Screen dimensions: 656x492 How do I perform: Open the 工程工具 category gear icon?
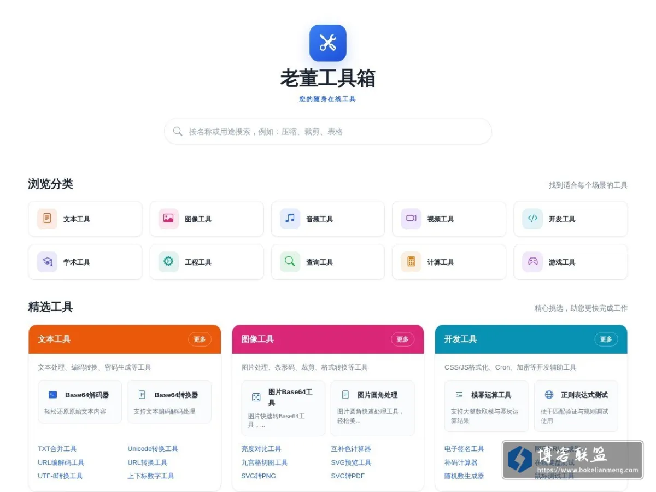tap(168, 262)
